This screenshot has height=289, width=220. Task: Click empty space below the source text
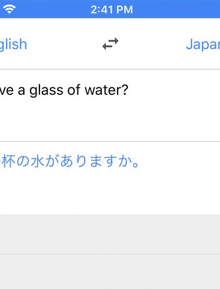110,120
